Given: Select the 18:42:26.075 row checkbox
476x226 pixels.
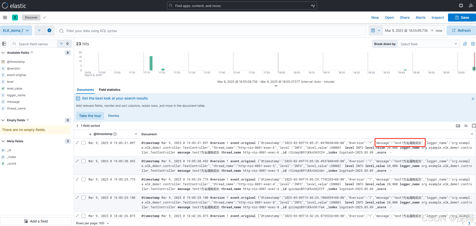Looking at the screenshot, I should 83,215.
